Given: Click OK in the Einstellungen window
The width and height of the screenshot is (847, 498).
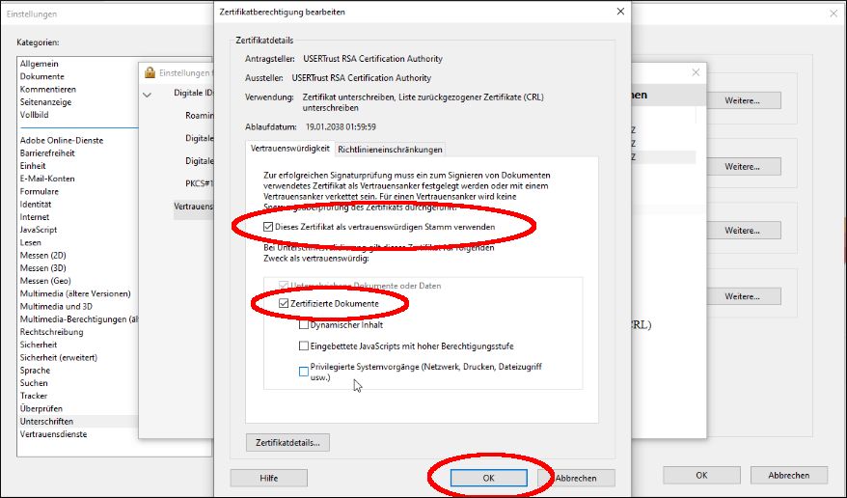Looking at the screenshot, I should (701, 475).
